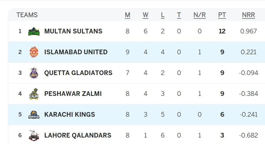Click the NRR net run rate header
The image size is (265, 144).
[248, 15]
